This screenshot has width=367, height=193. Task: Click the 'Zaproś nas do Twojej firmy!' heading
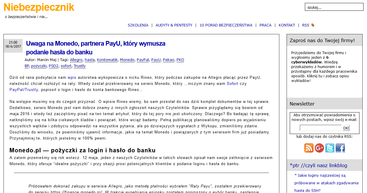[x=322, y=40]
